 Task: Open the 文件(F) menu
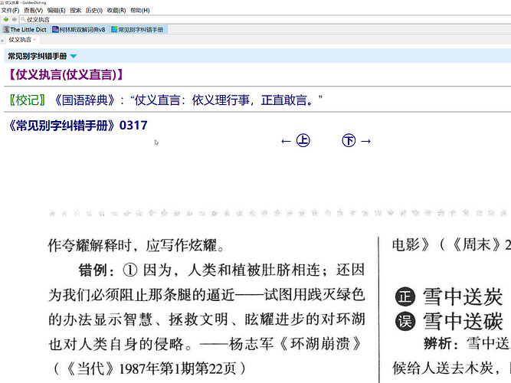click(10, 11)
